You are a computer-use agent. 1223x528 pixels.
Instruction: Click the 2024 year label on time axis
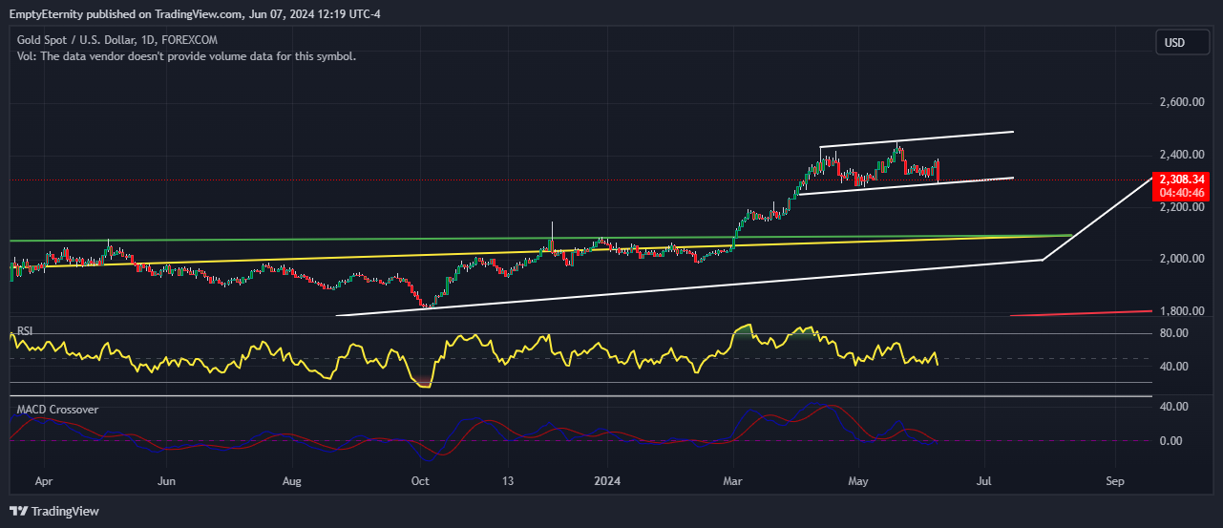[607, 482]
